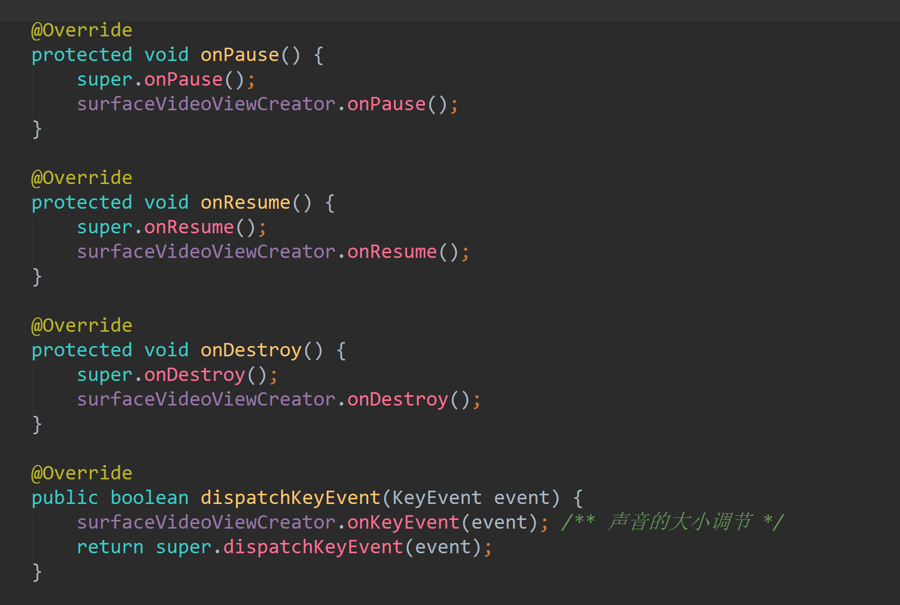Click surfaceVideoViewCreator in the onPause line

[206, 104]
